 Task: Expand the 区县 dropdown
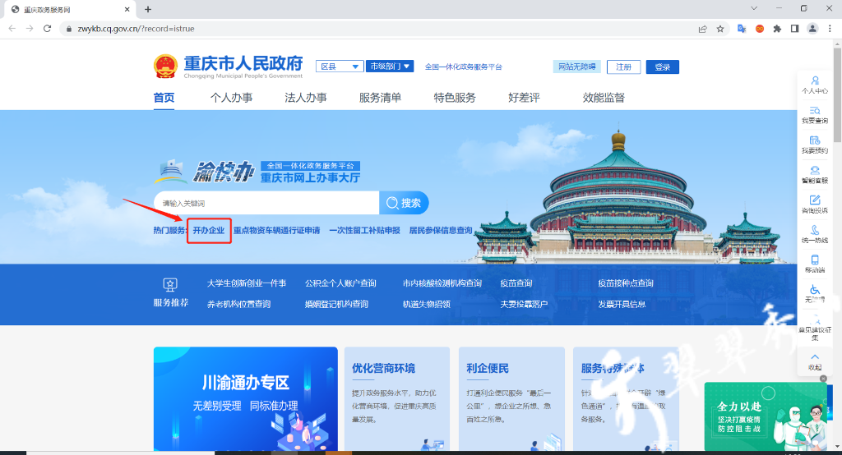point(340,67)
